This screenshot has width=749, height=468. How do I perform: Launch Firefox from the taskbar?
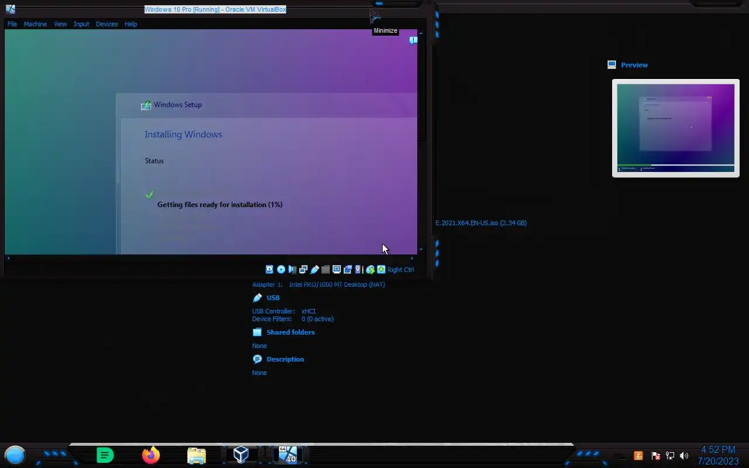(151, 455)
